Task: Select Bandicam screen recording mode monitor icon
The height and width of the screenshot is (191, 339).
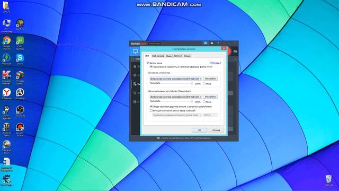Action: [136, 51]
